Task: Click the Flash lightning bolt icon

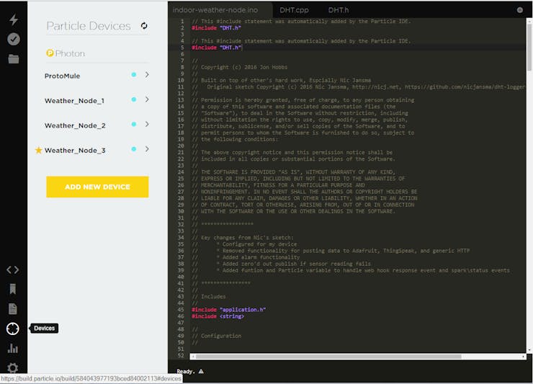Action: click(14, 19)
